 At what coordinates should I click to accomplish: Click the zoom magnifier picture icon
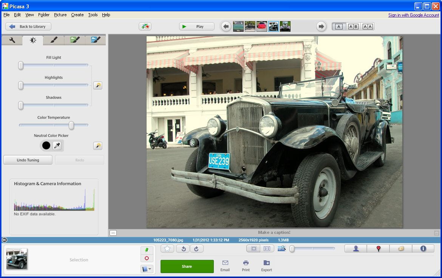tap(281, 249)
